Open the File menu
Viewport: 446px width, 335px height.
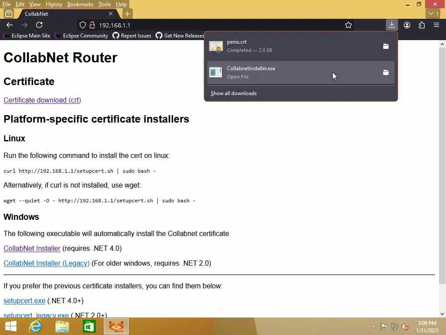coord(6,4)
